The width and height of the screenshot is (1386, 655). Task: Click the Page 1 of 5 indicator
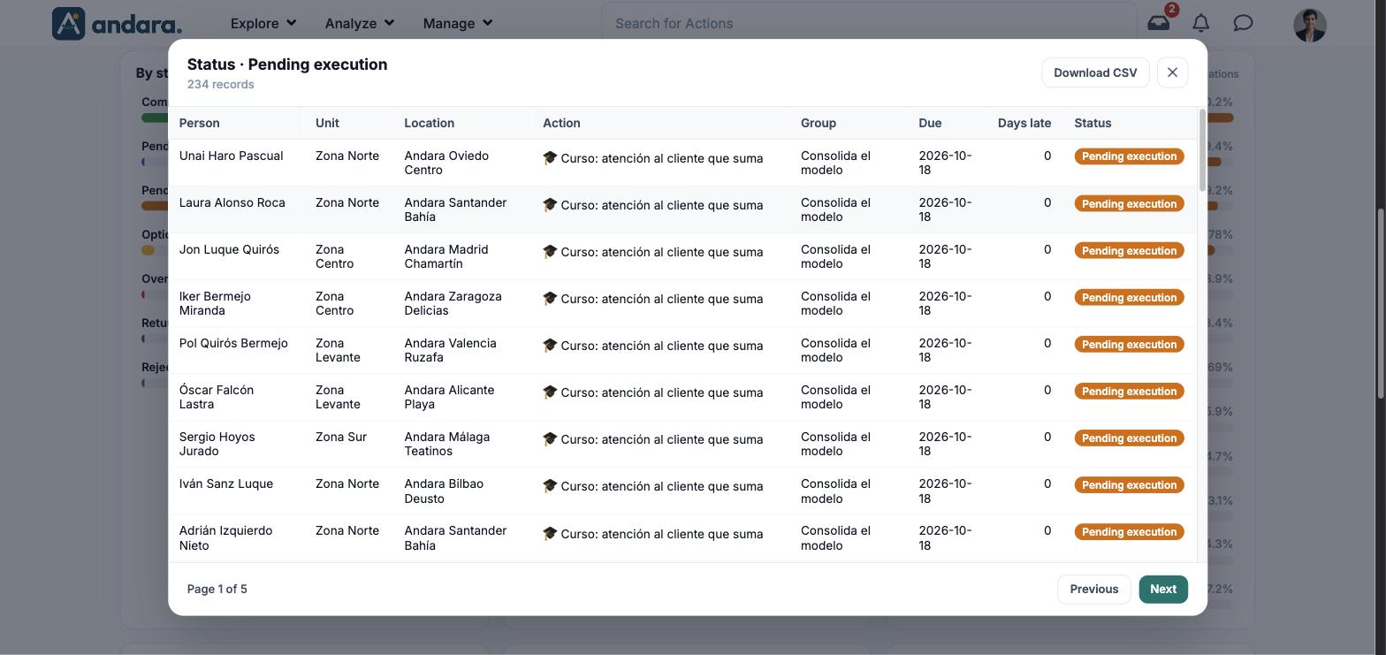coord(217,589)
